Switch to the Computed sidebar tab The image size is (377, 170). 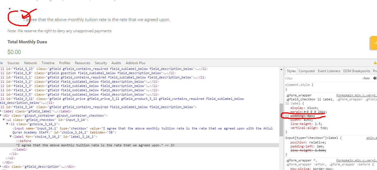[x=307, y=71]
